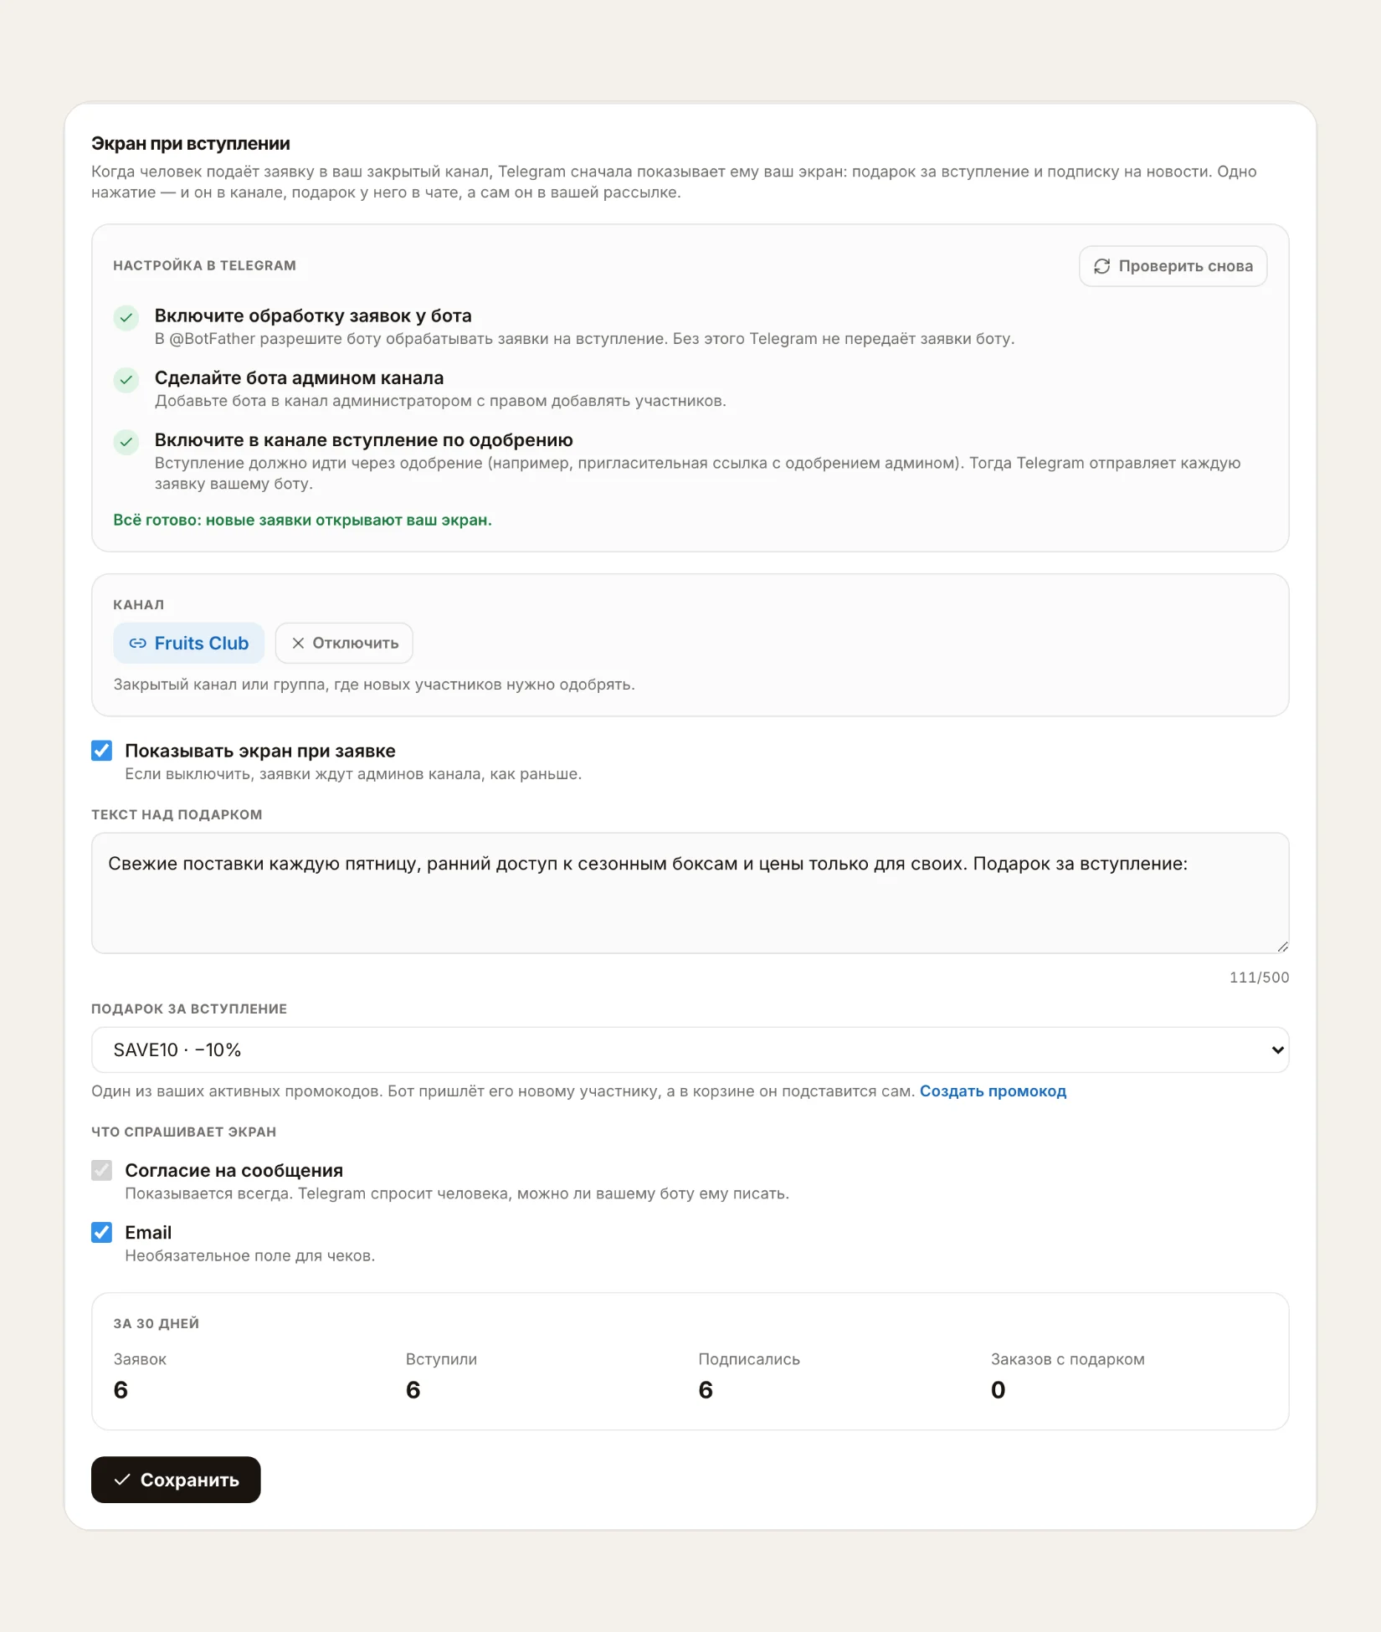This screenshot has height=1632, width=1381.
Task: Click the checkmark icon on Сохранить button
Action: (122, 1480)
